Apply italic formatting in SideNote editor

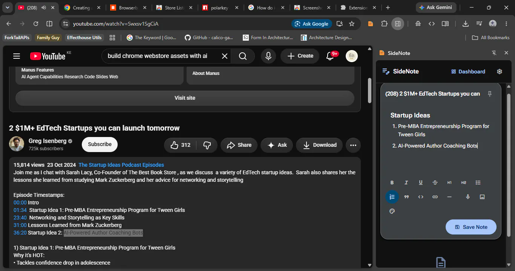coord(406,183)
